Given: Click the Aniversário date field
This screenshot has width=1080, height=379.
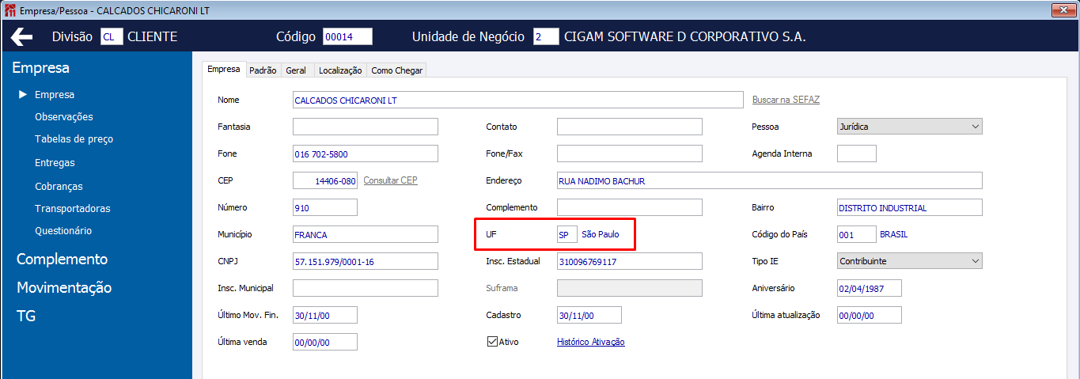Looking at the screenshot, I should (x=870, y=288).
